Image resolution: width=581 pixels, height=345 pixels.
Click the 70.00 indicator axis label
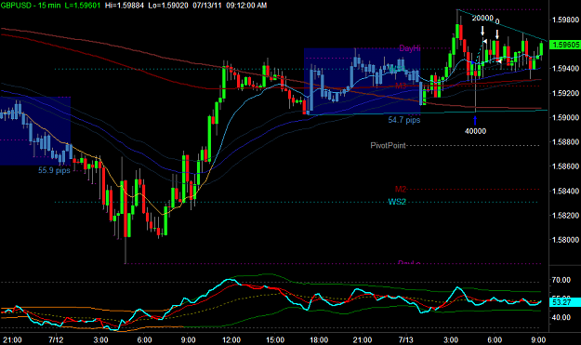click(561, 280)
